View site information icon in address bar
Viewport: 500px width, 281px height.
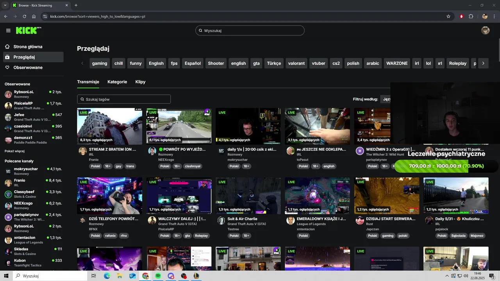(x=45, y=16)
